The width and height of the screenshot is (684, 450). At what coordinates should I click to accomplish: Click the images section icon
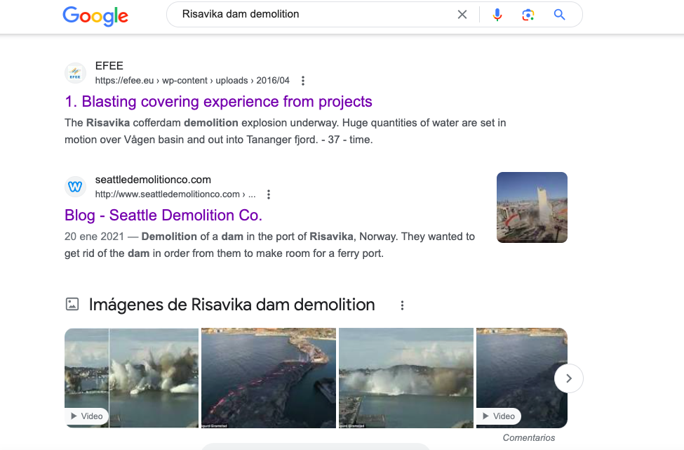click(72, 304)
